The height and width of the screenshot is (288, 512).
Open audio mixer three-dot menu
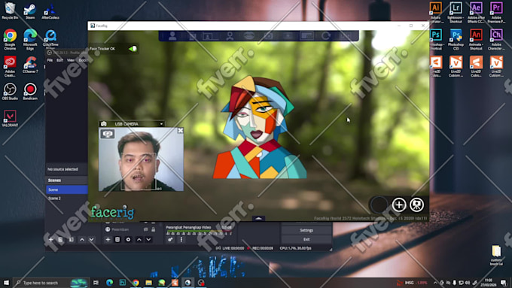click(x=181, y=240)
